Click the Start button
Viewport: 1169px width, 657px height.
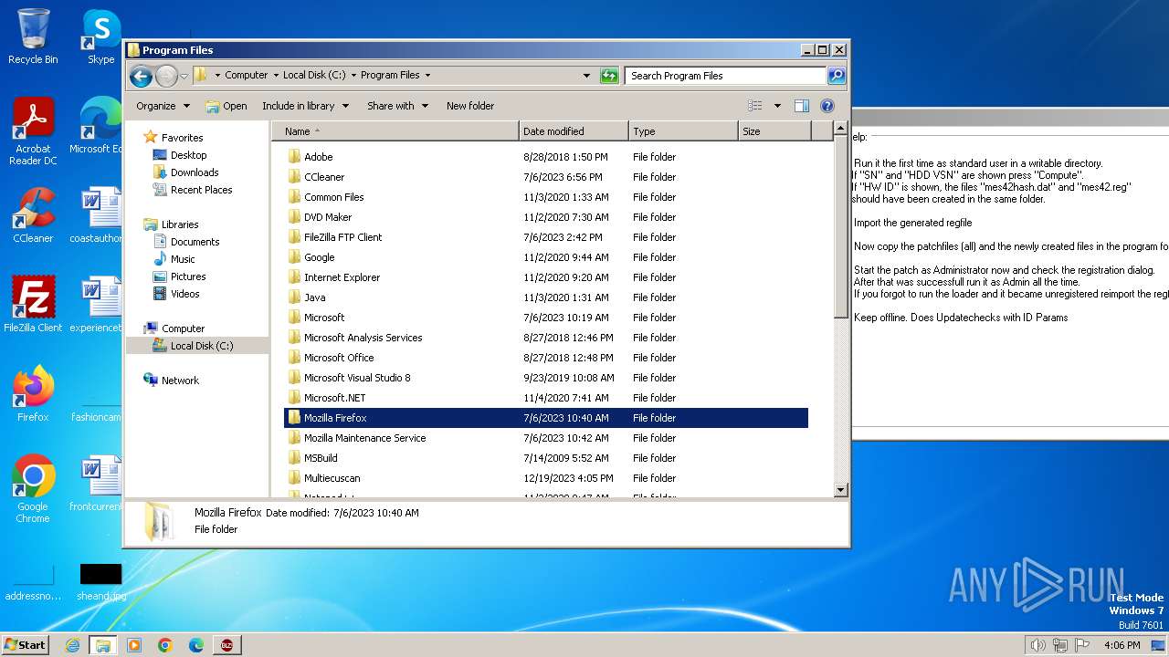[25, 644]
